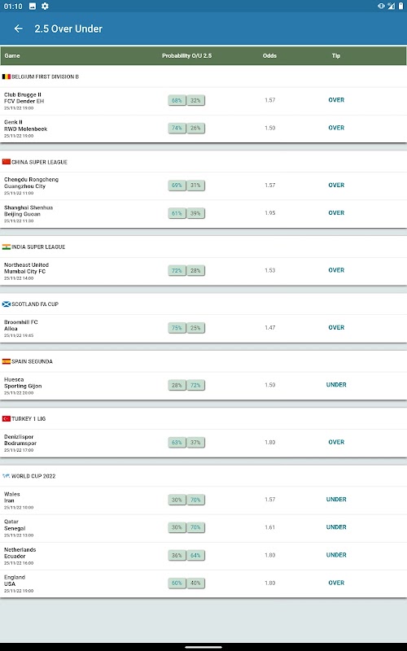Tap the Tip column header
Screen dimensions: 407x651
pyautogui.click(x=336, y=55)
